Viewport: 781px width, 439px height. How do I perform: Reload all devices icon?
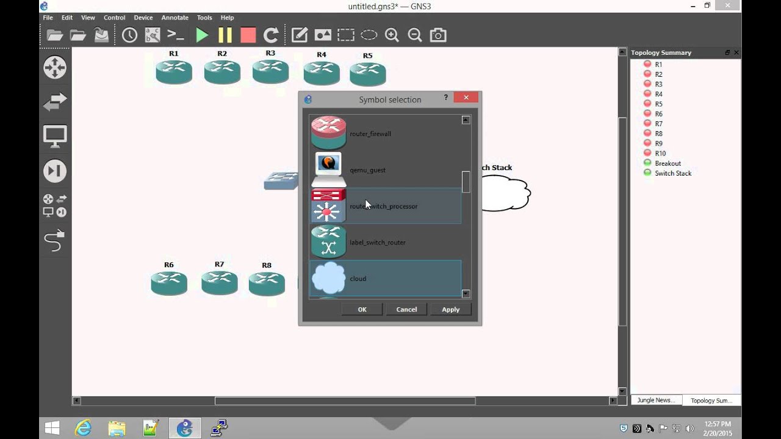click(271, 35)
